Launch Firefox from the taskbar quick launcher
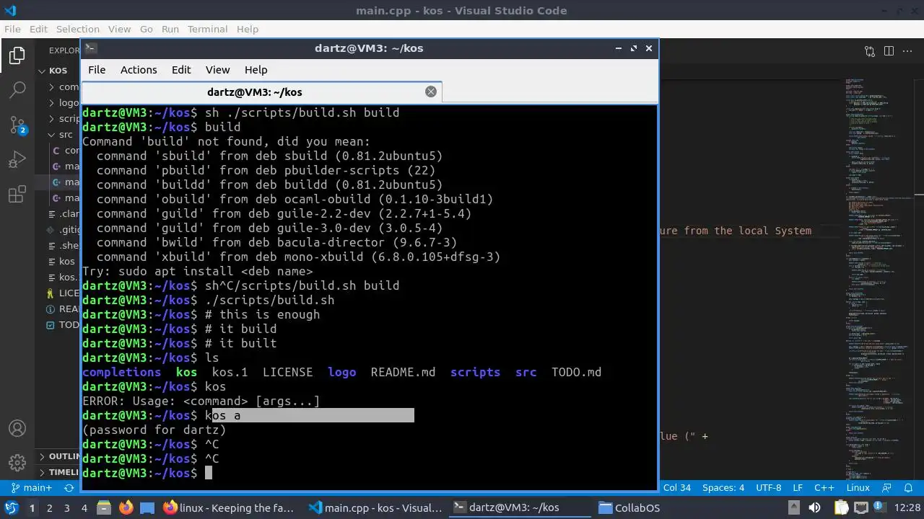Image resolution: width=924 pixels, height=519 pixels. pos(126,507)
